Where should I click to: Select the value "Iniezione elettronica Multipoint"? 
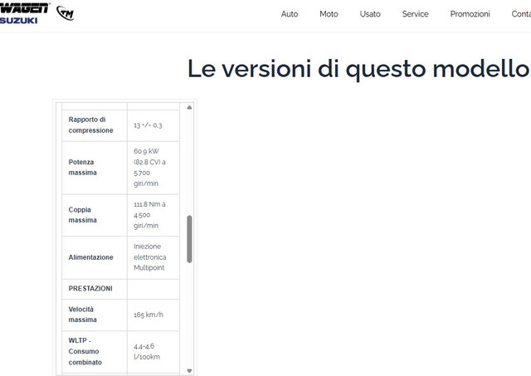click(x=149, y=257)
